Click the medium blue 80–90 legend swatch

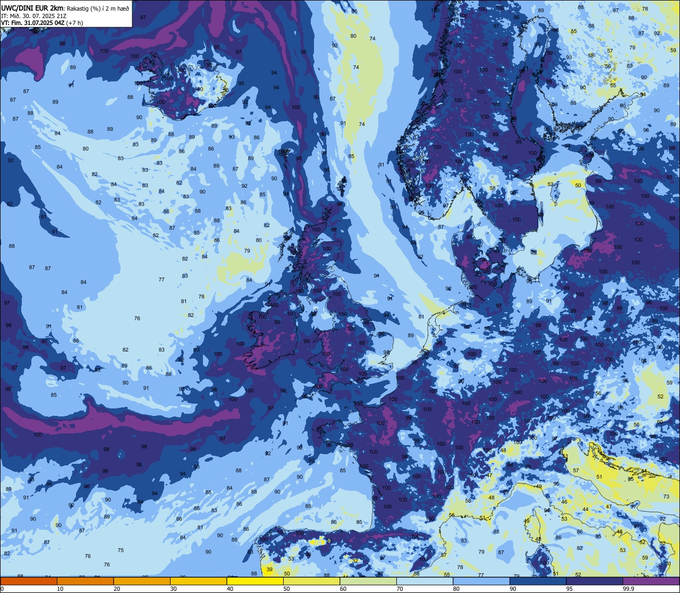[481, 581]
